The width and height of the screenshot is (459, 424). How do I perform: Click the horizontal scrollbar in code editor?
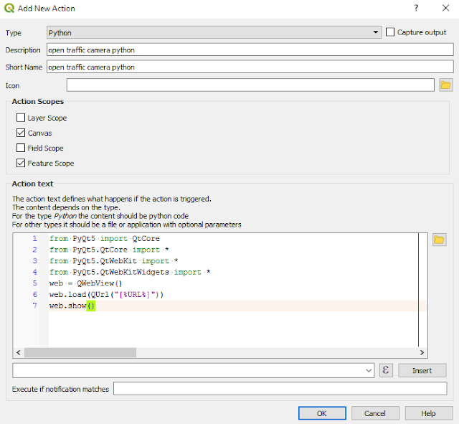point(80,352)
